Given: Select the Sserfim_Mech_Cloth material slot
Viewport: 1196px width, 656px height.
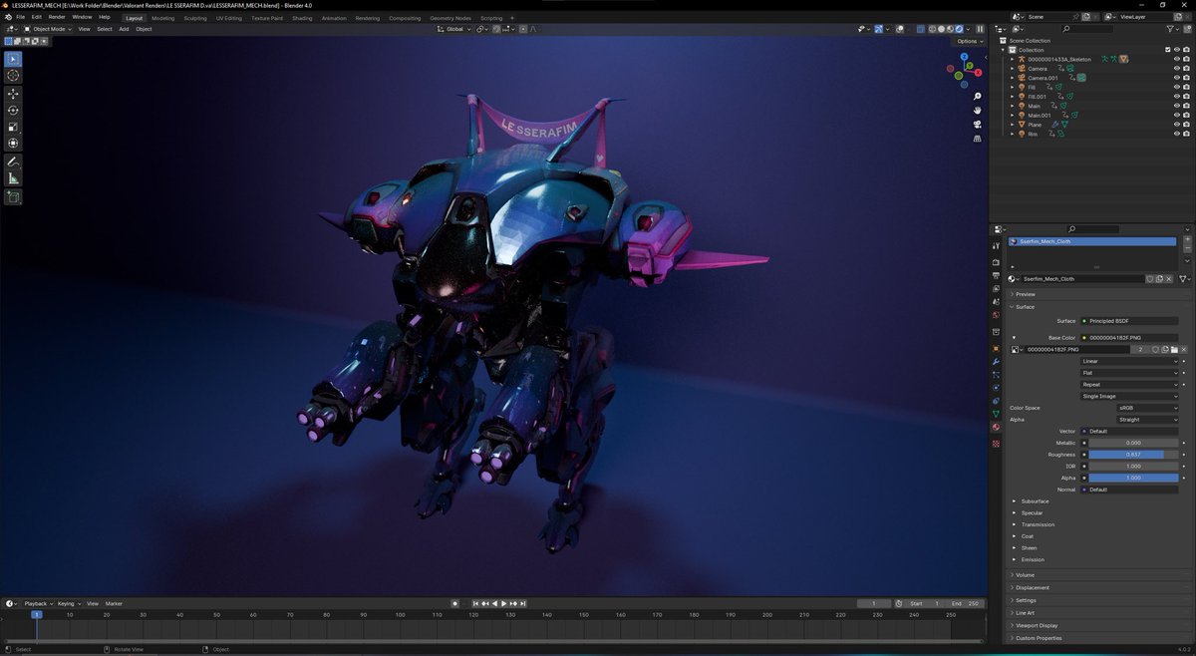Looking at the screenshot, I should (1091, 241).
